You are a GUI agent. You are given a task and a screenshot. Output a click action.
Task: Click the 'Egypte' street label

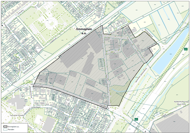164,115
